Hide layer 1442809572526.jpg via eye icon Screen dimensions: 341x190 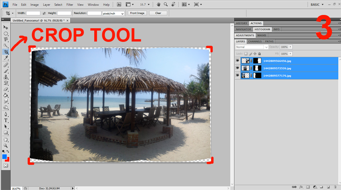coord(237,68)
